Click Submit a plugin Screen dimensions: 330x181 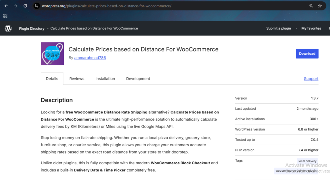pyautogui.click(x=278, y=28)
